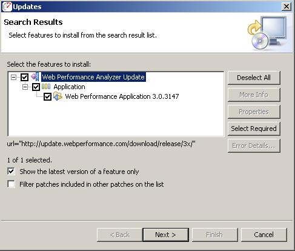Collapse the Web Performance Analyzer Update tree node
The width and height of the screenshot is (295, 251).
pos(13,77)
